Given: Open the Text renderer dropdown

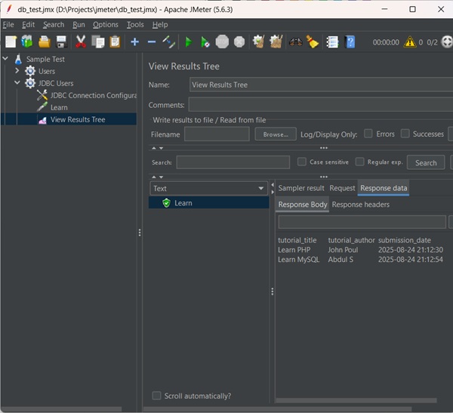Looking at the screenshot, I should click(x=208, y=189).
